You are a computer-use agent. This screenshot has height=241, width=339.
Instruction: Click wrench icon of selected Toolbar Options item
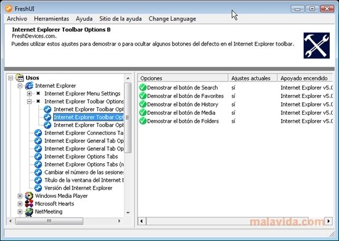(x=47, y=117)
